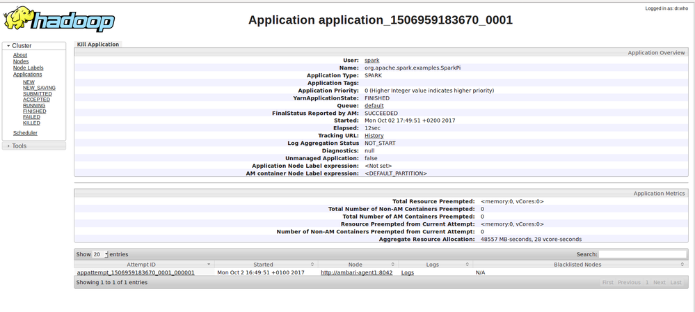Click the Previous pagination button
The height and width of the screenshot is (312, 695).
click(629, 283)
